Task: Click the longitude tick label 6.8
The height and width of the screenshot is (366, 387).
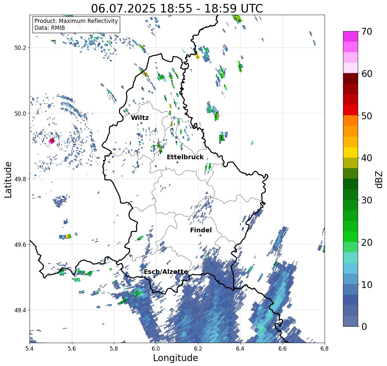Action: (x=325, y=348)
